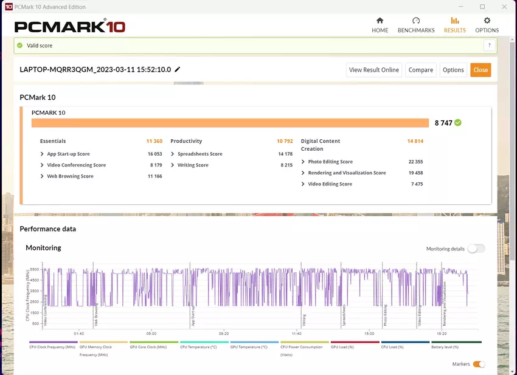Expand the App Start-up Score row

[42, 154]
